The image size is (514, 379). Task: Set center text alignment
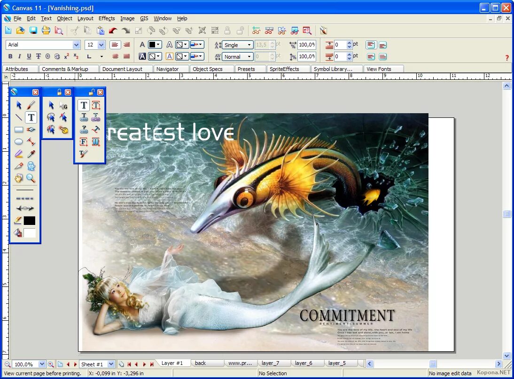(x=115, y=56)
